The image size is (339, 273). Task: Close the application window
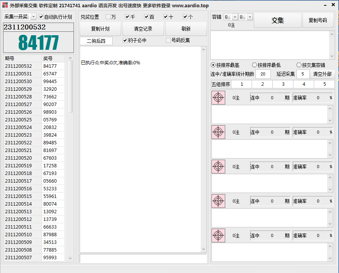(333, 5)
